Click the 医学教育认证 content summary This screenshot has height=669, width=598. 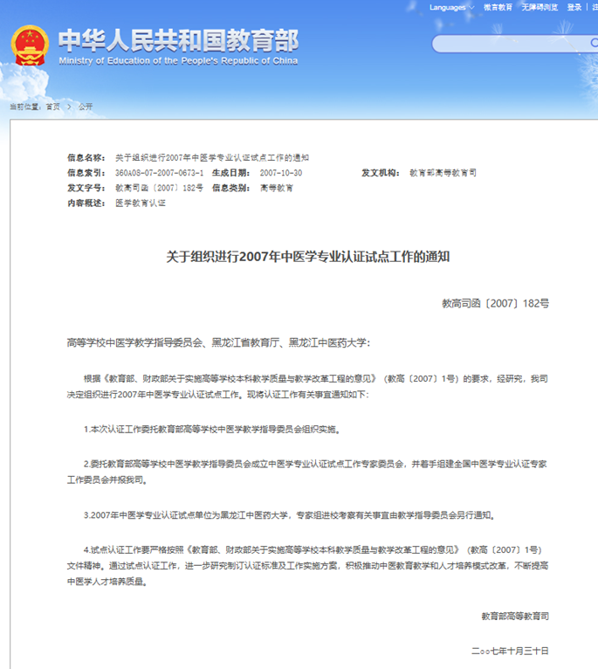(140, 203)
